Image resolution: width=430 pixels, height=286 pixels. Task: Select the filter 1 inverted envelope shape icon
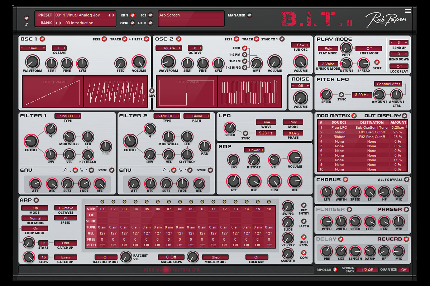pos(83,170)
